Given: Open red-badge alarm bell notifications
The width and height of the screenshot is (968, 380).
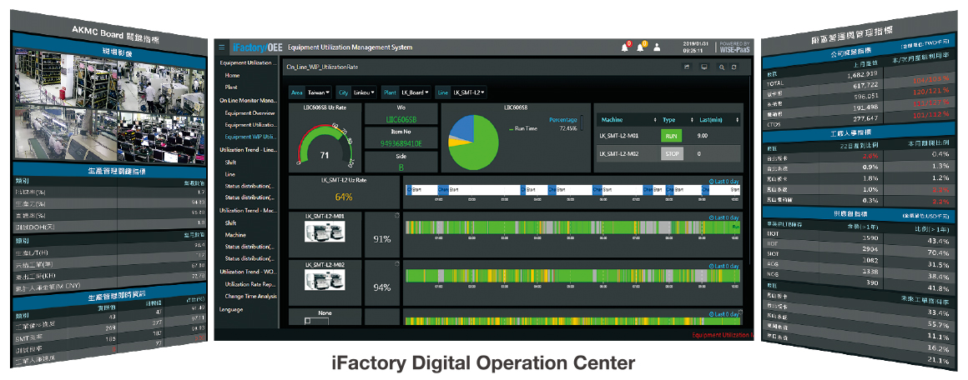Looking at the screenshot, I should tap(625, 47).
